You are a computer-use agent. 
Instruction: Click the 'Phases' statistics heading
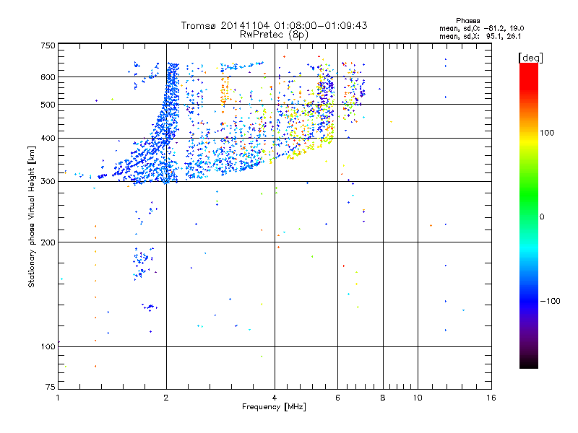pos(467,21)
